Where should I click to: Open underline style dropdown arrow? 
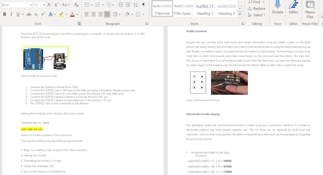point(23,14)
